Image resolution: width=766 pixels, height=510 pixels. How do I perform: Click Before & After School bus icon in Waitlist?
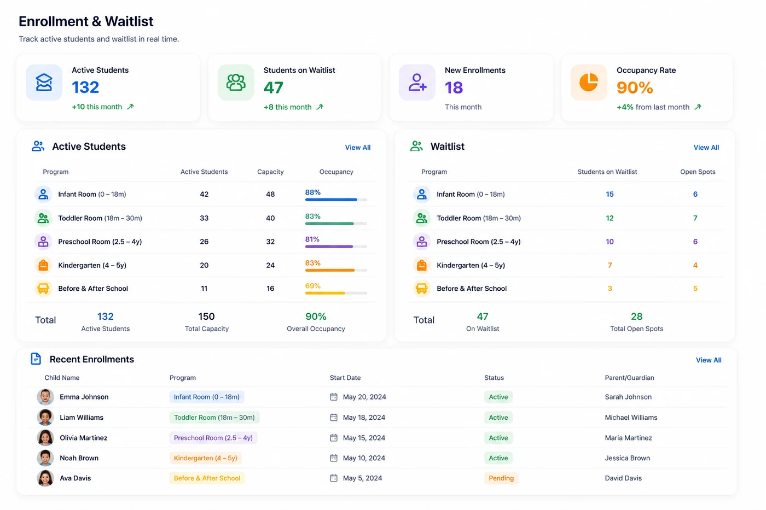tap(421, 288)
